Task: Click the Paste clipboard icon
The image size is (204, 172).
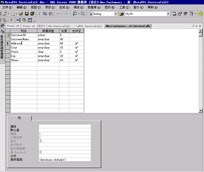Action: 51,14
